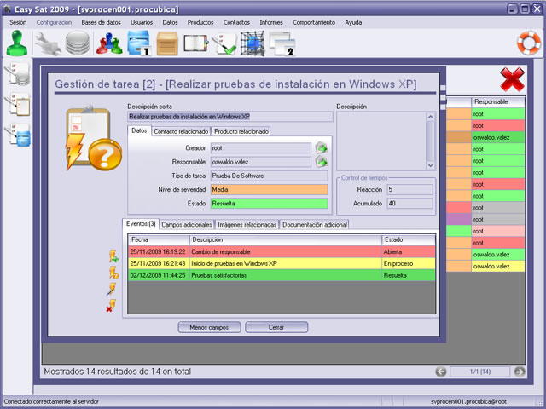Click description scrollbar down arrow
This screenshot has width=546, height=409.
tap(430, 165)
